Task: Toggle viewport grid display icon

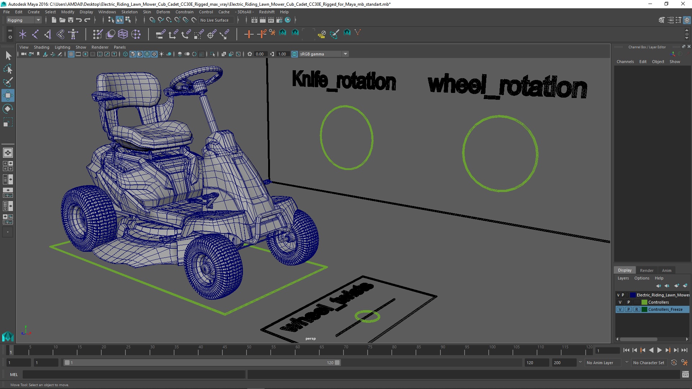Action: [71, 54]
